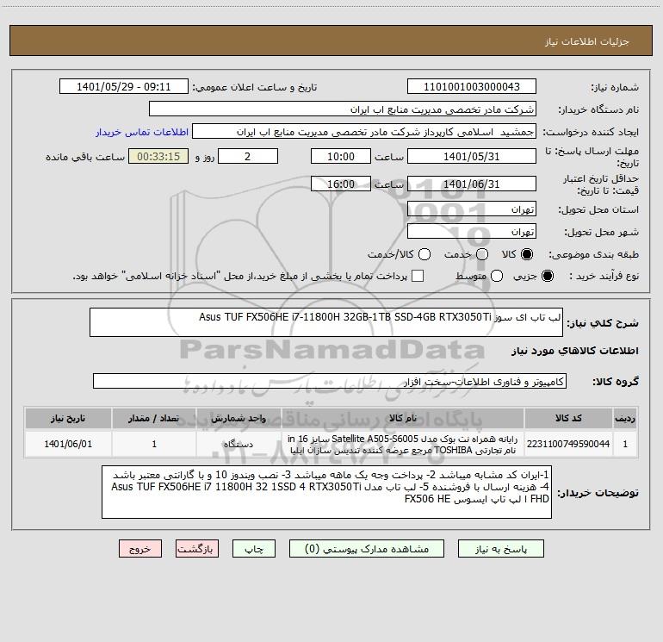Viewport: 663px width, 642px height.
Task: Click the کد کالا column header
Action: pyautogui.click(x=568, y=418)
